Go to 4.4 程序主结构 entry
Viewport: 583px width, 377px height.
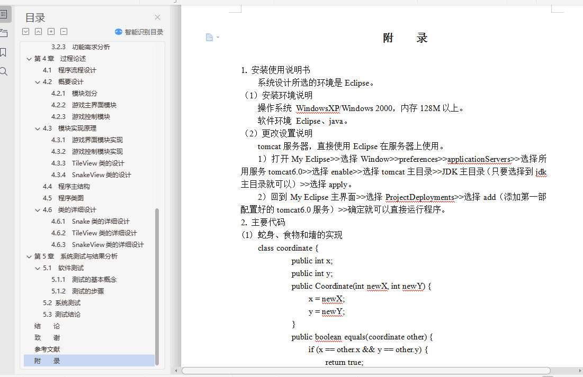tap(66, 187)
